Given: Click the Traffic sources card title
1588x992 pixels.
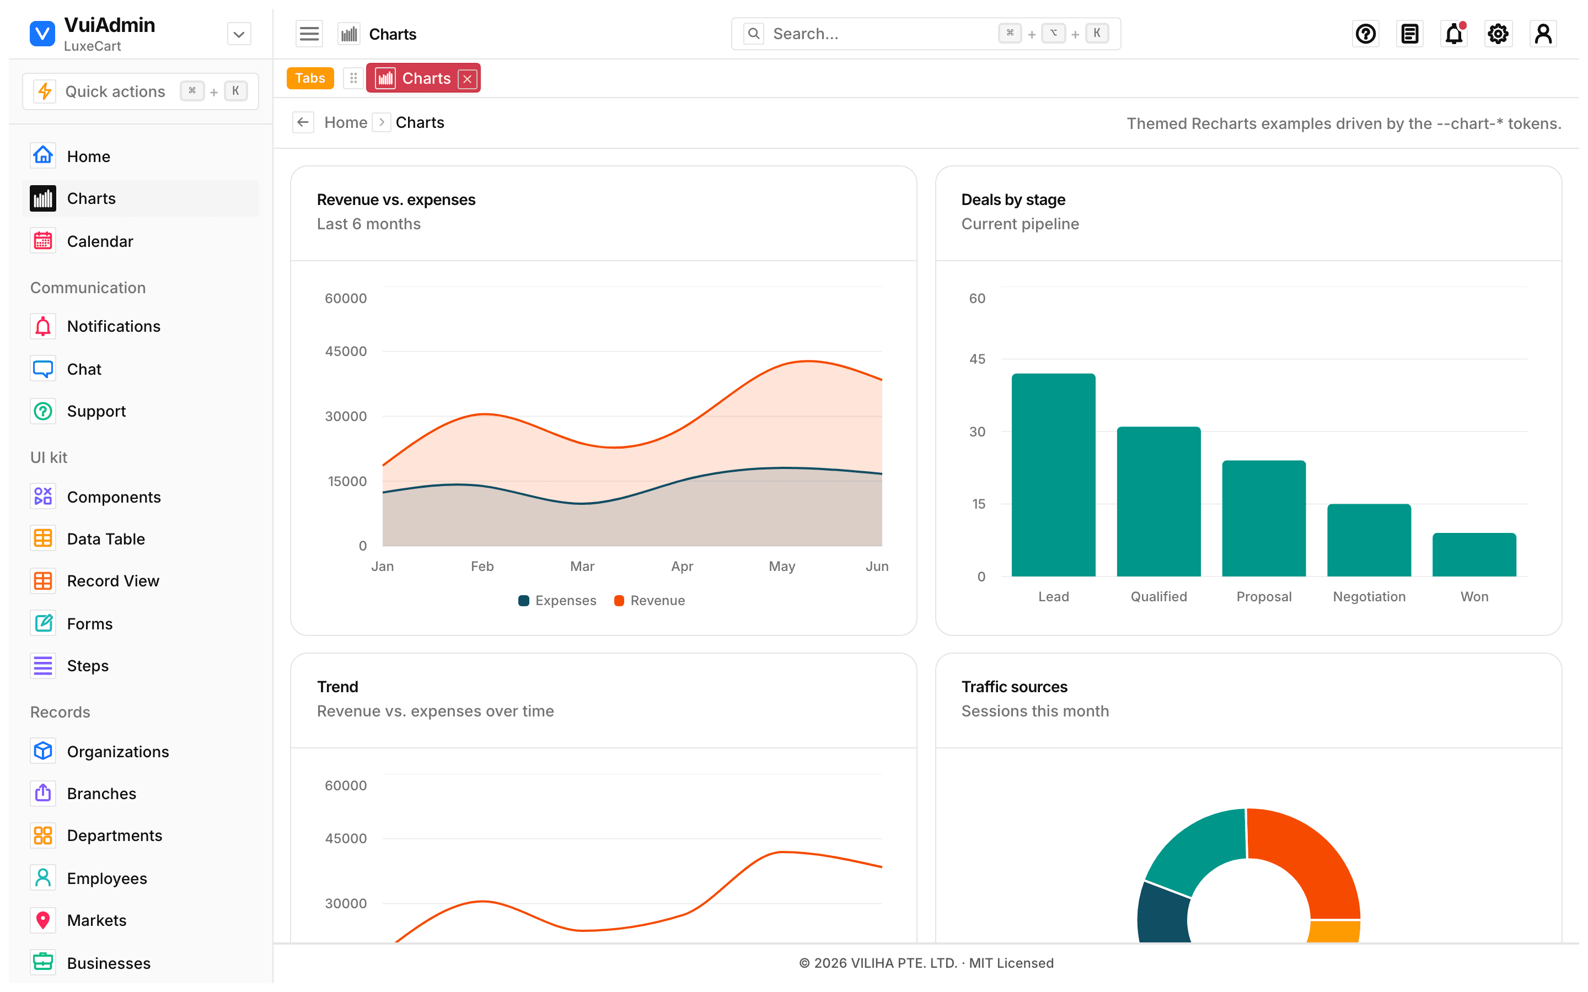Looking at the screenshot, I should [1014, 686].
